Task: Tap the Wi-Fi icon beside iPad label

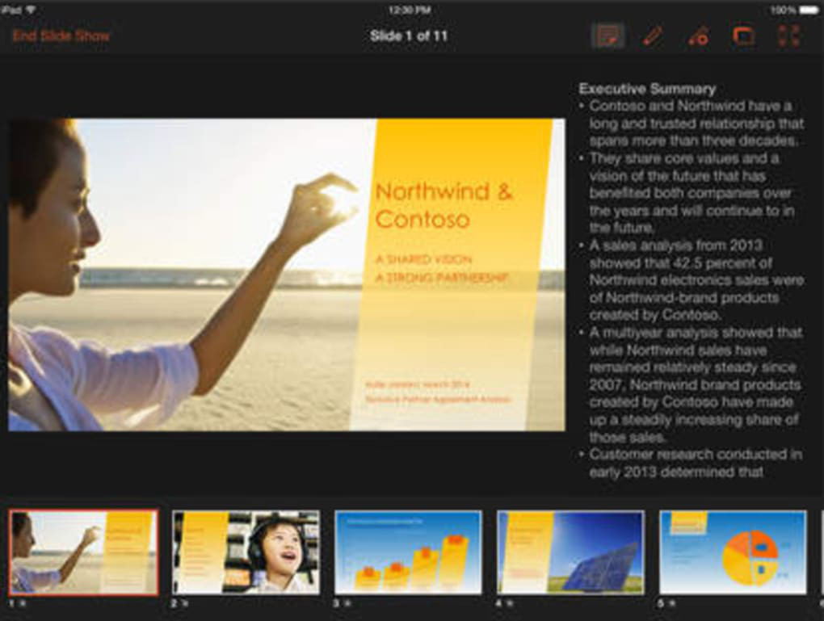Action: (31, 10)
